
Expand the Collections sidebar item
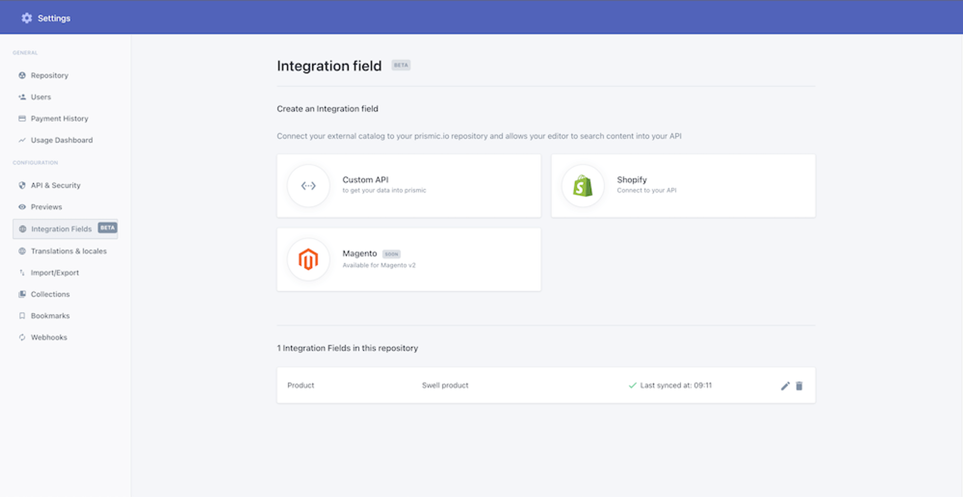50,294
